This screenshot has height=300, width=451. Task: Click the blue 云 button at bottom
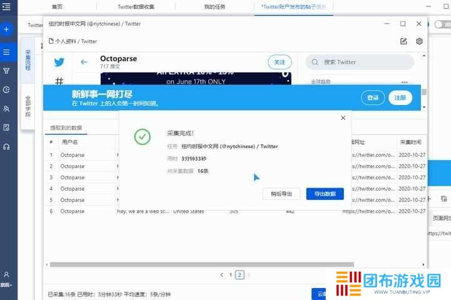pyautogui.click(x=319, y=294)
